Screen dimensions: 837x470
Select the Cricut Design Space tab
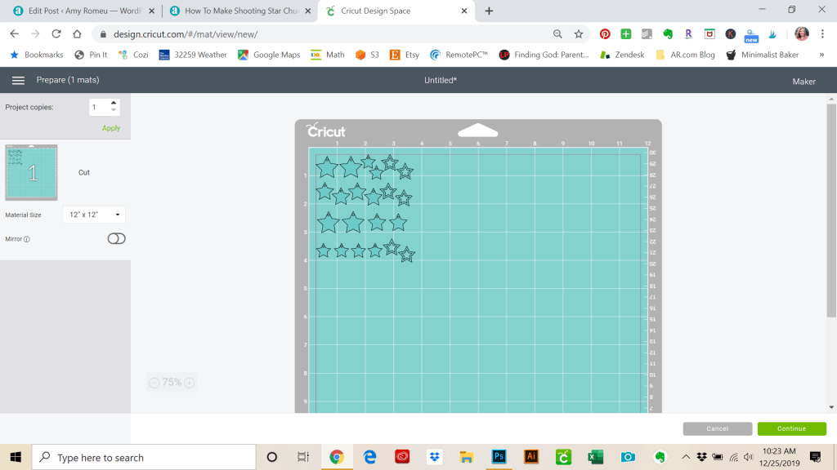395,11
